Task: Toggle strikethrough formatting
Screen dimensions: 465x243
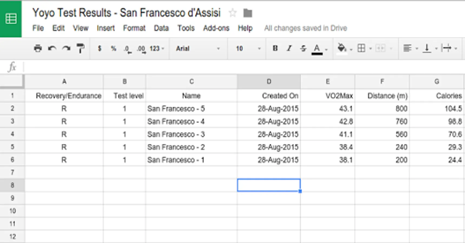Action: [x=303, y=48]
